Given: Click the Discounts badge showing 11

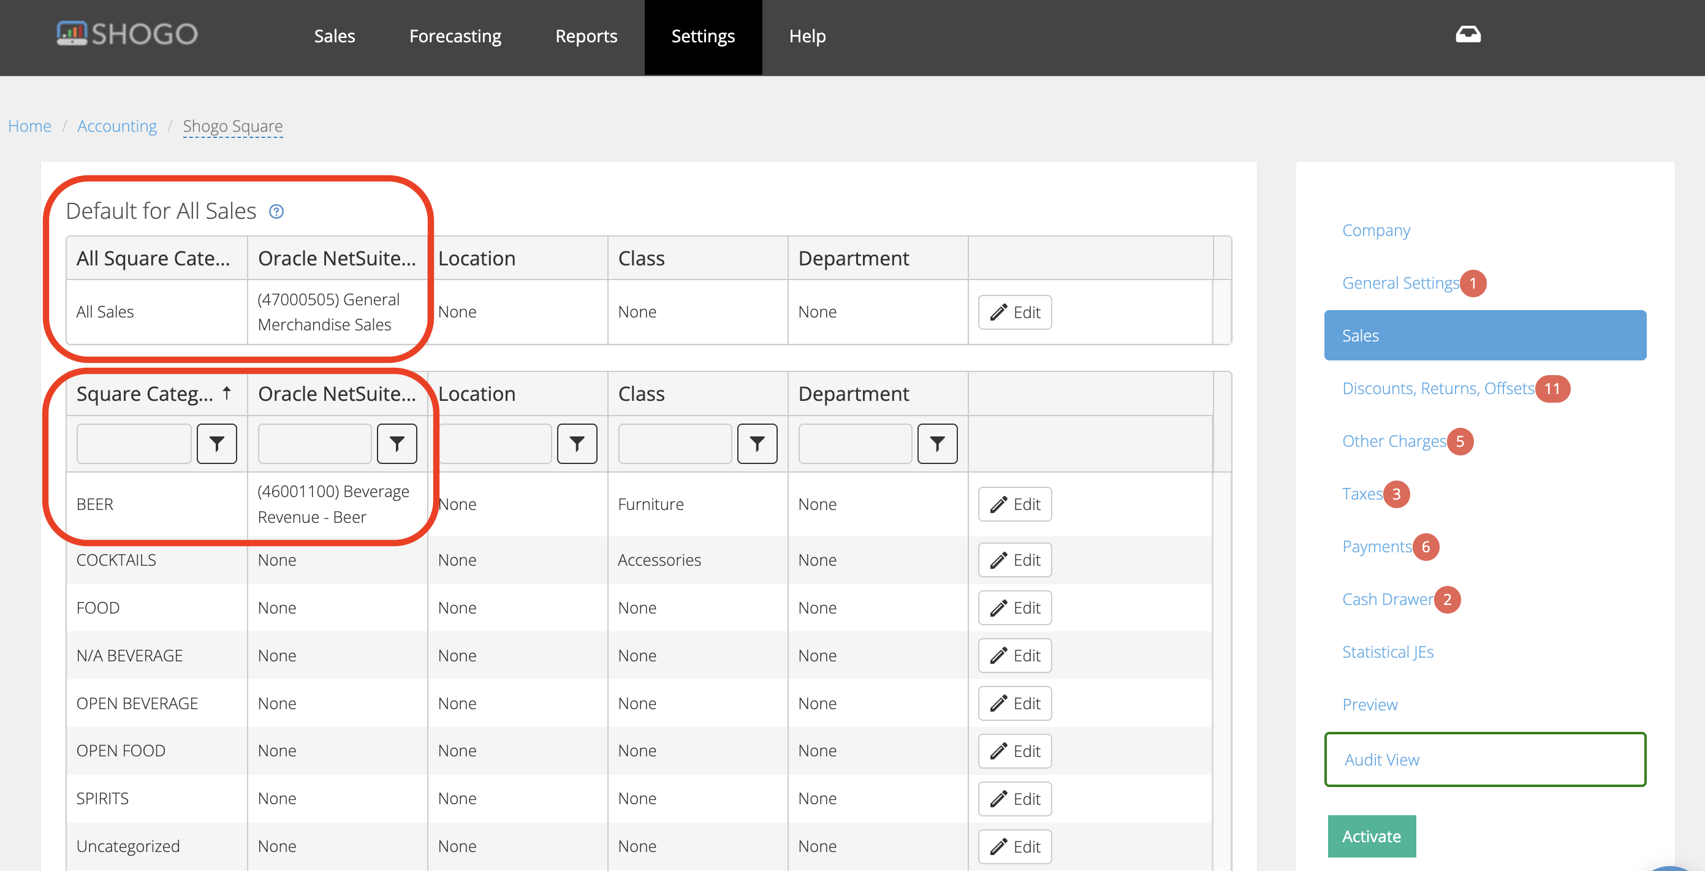Looking at the screenshot, I should point(1553,389).
